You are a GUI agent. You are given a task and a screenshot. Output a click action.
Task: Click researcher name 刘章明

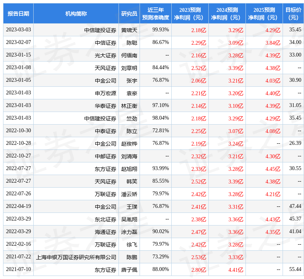pyautogui.click(x=129, y=68)
